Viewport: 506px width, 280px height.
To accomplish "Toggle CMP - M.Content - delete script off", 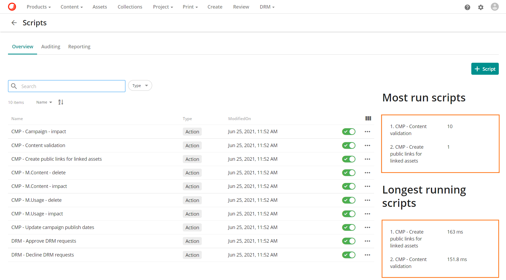I will [349, 173].
